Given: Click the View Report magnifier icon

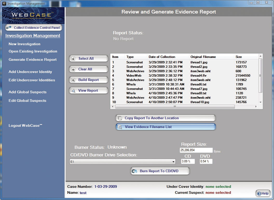Looking at the screenshot, I should 73,91.
